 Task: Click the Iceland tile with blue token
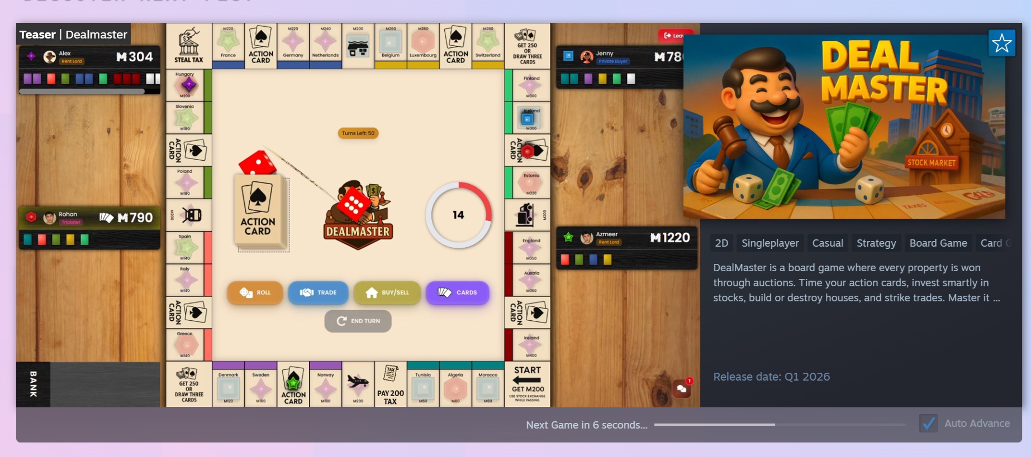coord(528,118)
